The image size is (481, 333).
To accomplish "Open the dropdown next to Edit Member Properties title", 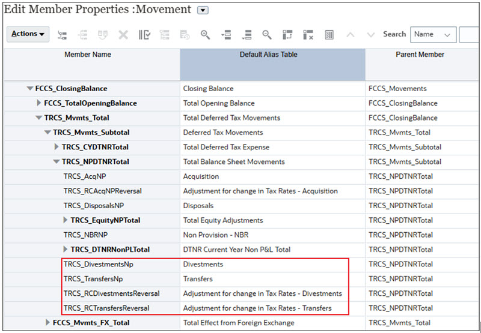I will tap(203, 10).
